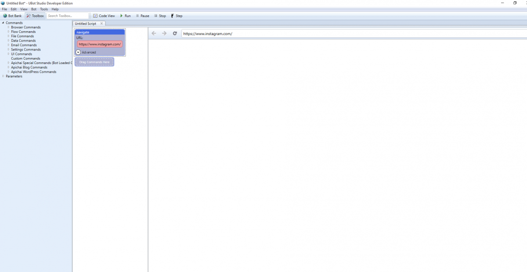Open the Help menu
Image resolution: width=527 pixels, height=272 pixels.
(x=55, y=9)
